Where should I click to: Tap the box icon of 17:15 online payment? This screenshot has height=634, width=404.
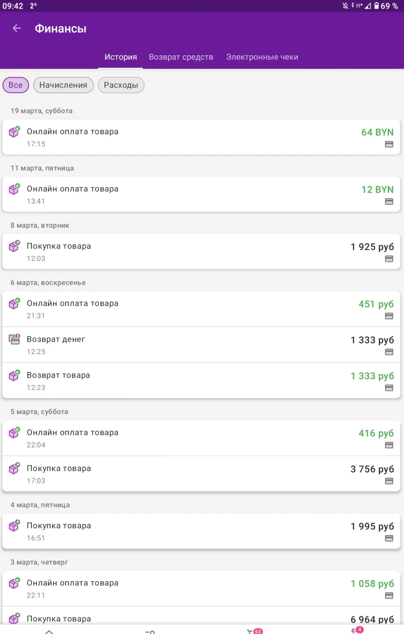coord(14,132)
